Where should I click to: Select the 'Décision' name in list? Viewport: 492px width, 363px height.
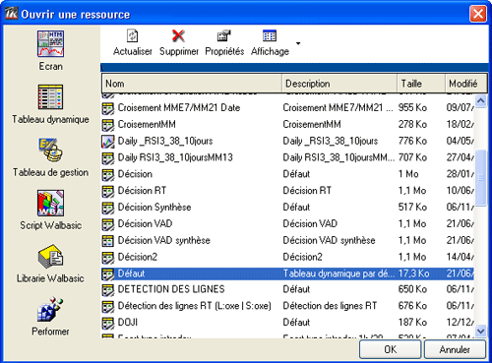click(135, 174)
